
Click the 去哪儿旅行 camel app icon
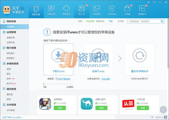tap(87, 104)
